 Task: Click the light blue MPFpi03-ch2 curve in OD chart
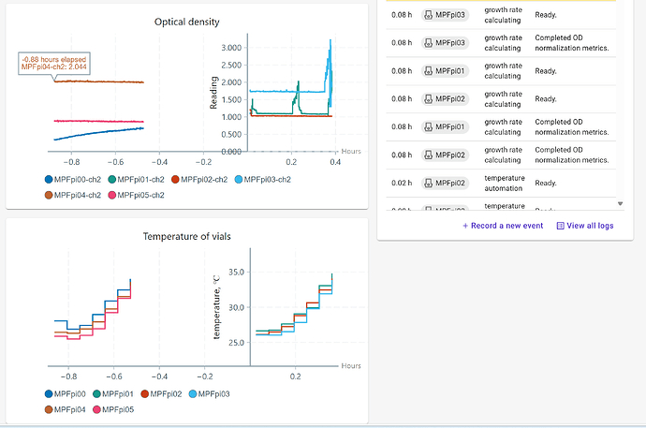click(286, 92)
